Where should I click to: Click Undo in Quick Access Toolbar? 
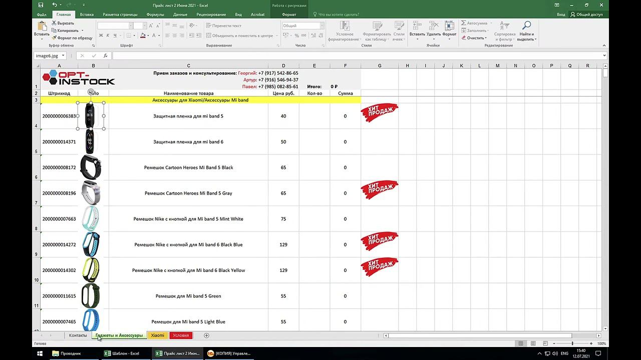[54, 5]
